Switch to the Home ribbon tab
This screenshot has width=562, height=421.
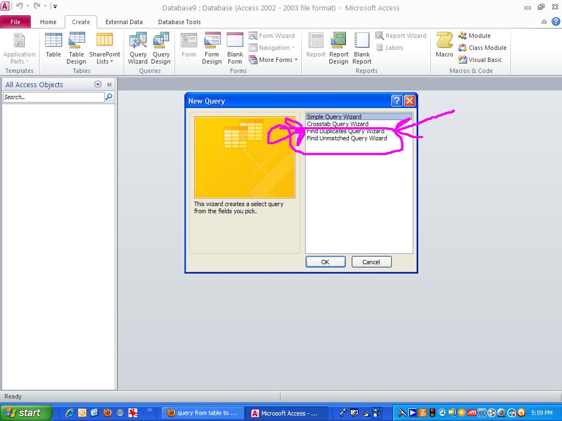[x=48, y=22]
